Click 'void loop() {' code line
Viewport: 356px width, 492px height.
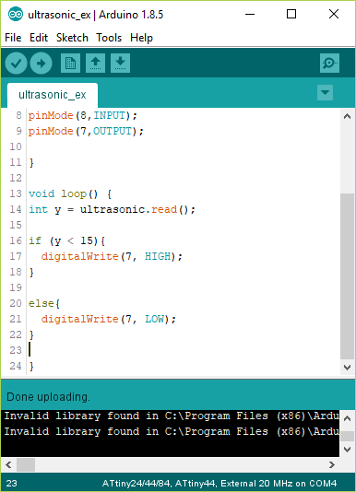(70, 193)
